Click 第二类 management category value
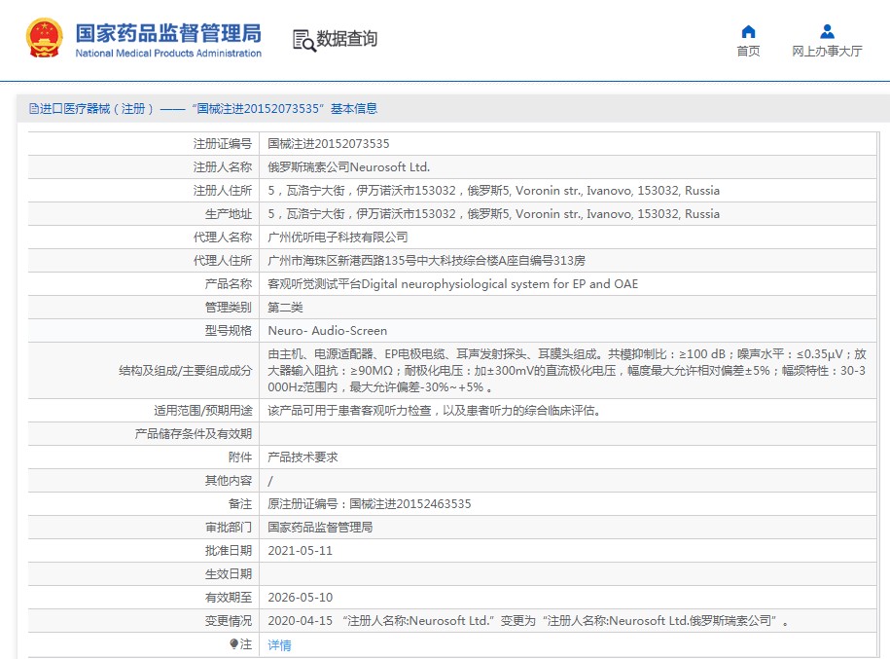Viewport: 890px width, 659px height. point(285,308)
